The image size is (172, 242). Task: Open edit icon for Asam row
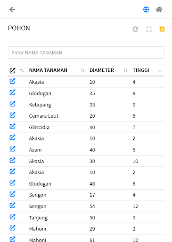coord(12,149)
